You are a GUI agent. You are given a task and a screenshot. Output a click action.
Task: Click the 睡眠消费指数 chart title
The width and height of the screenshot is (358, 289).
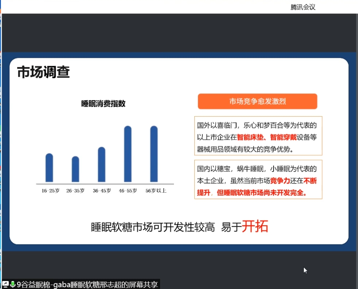click(103, 103)
